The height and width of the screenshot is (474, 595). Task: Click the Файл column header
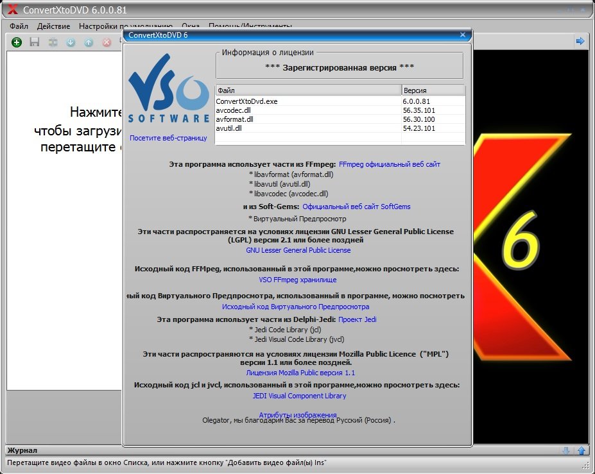click(x=309, y=90)
